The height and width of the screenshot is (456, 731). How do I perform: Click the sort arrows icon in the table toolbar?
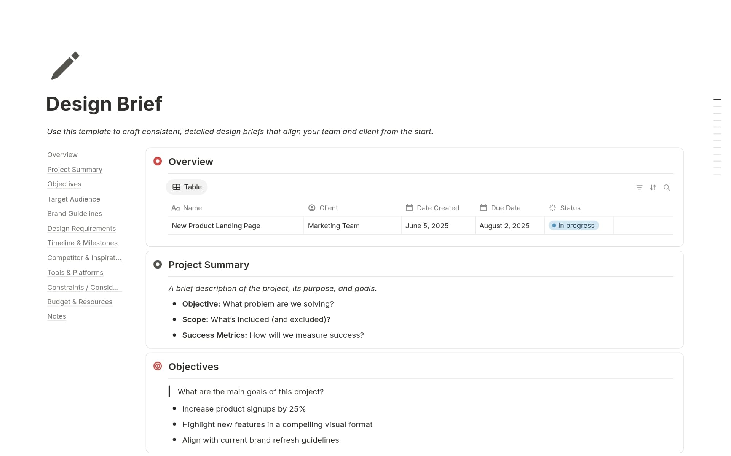(653, 187)
